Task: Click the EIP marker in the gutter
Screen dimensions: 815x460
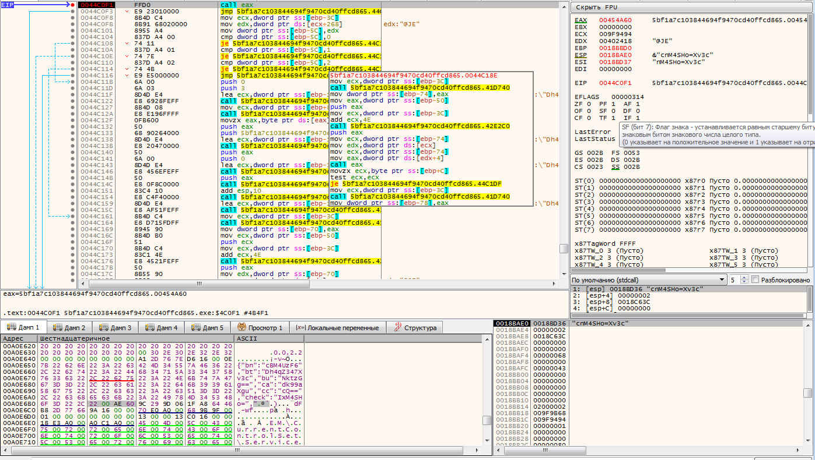Action: 8,5
